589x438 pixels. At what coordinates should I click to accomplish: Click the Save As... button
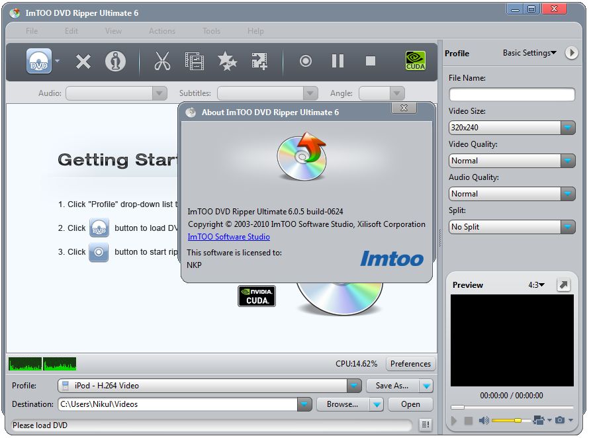392,386
